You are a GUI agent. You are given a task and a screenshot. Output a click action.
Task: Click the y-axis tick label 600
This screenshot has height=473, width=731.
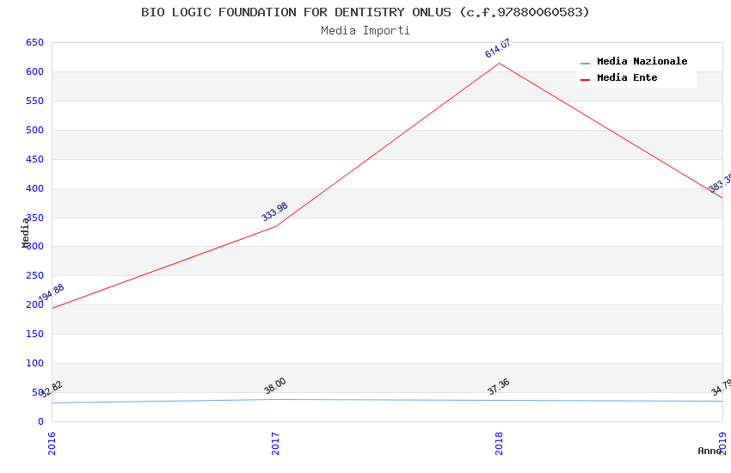click(34, 71)
